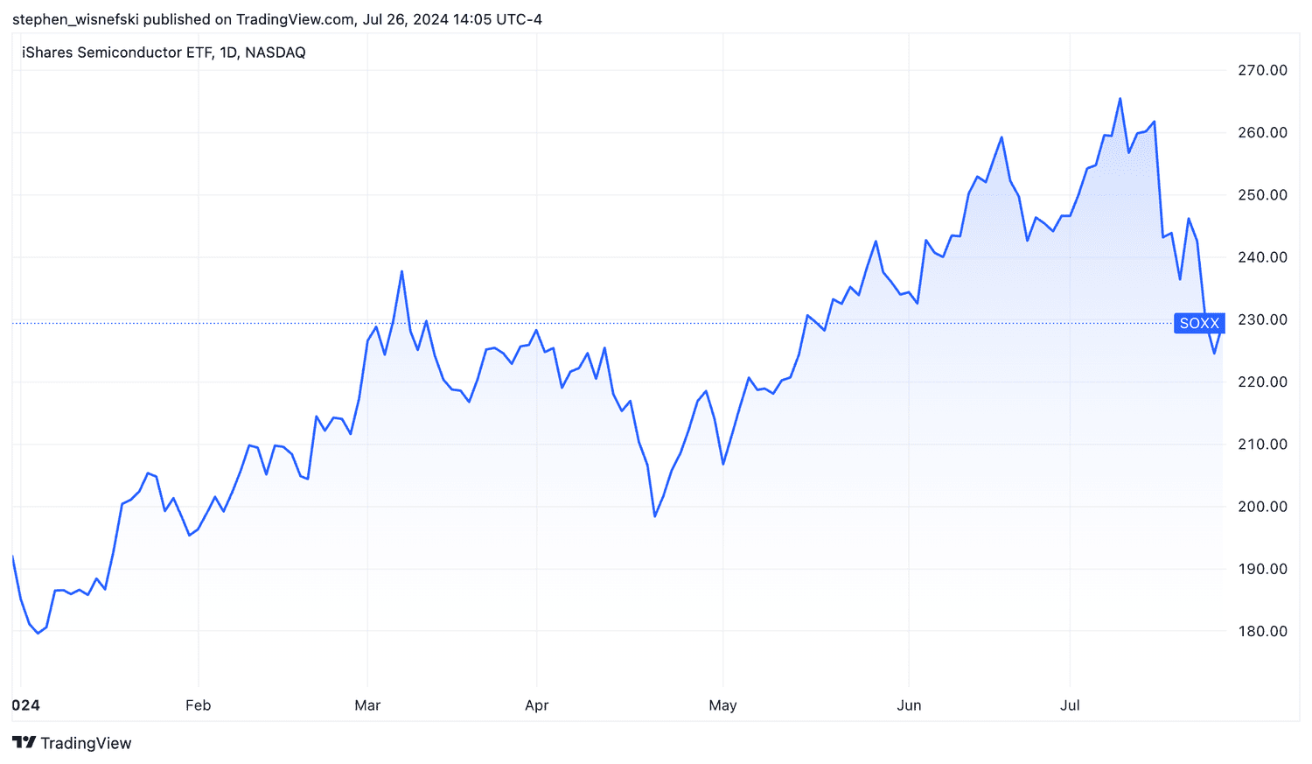Image resolution: width=1312 pixels, height=764 pixels.
Task: Click the Feb label on time axis
Action: pos(199,705)
